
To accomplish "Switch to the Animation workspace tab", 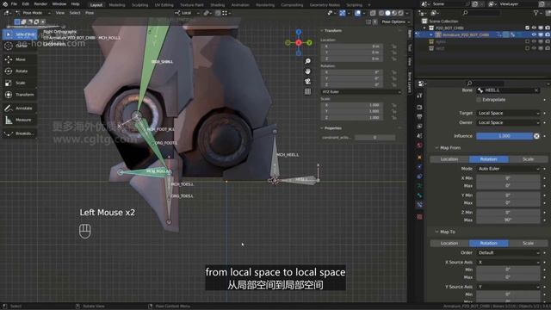I will [240, 5].
